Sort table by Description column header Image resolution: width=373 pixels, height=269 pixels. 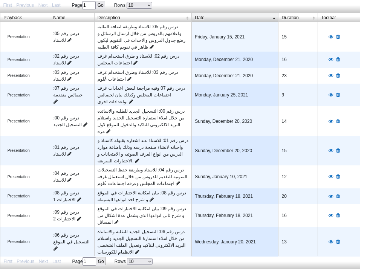click(143, 18)
